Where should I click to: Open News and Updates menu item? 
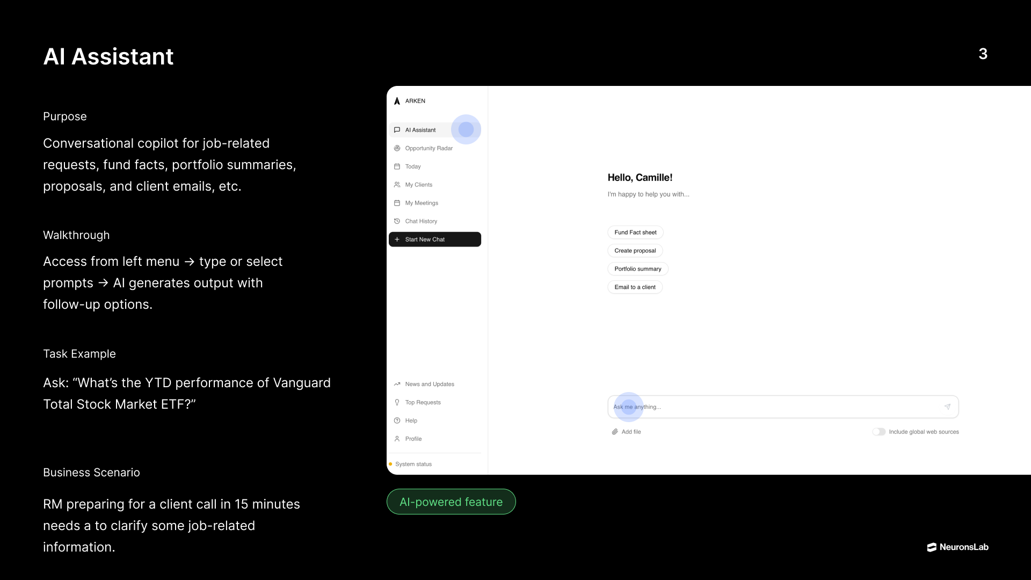pos(429,384)
